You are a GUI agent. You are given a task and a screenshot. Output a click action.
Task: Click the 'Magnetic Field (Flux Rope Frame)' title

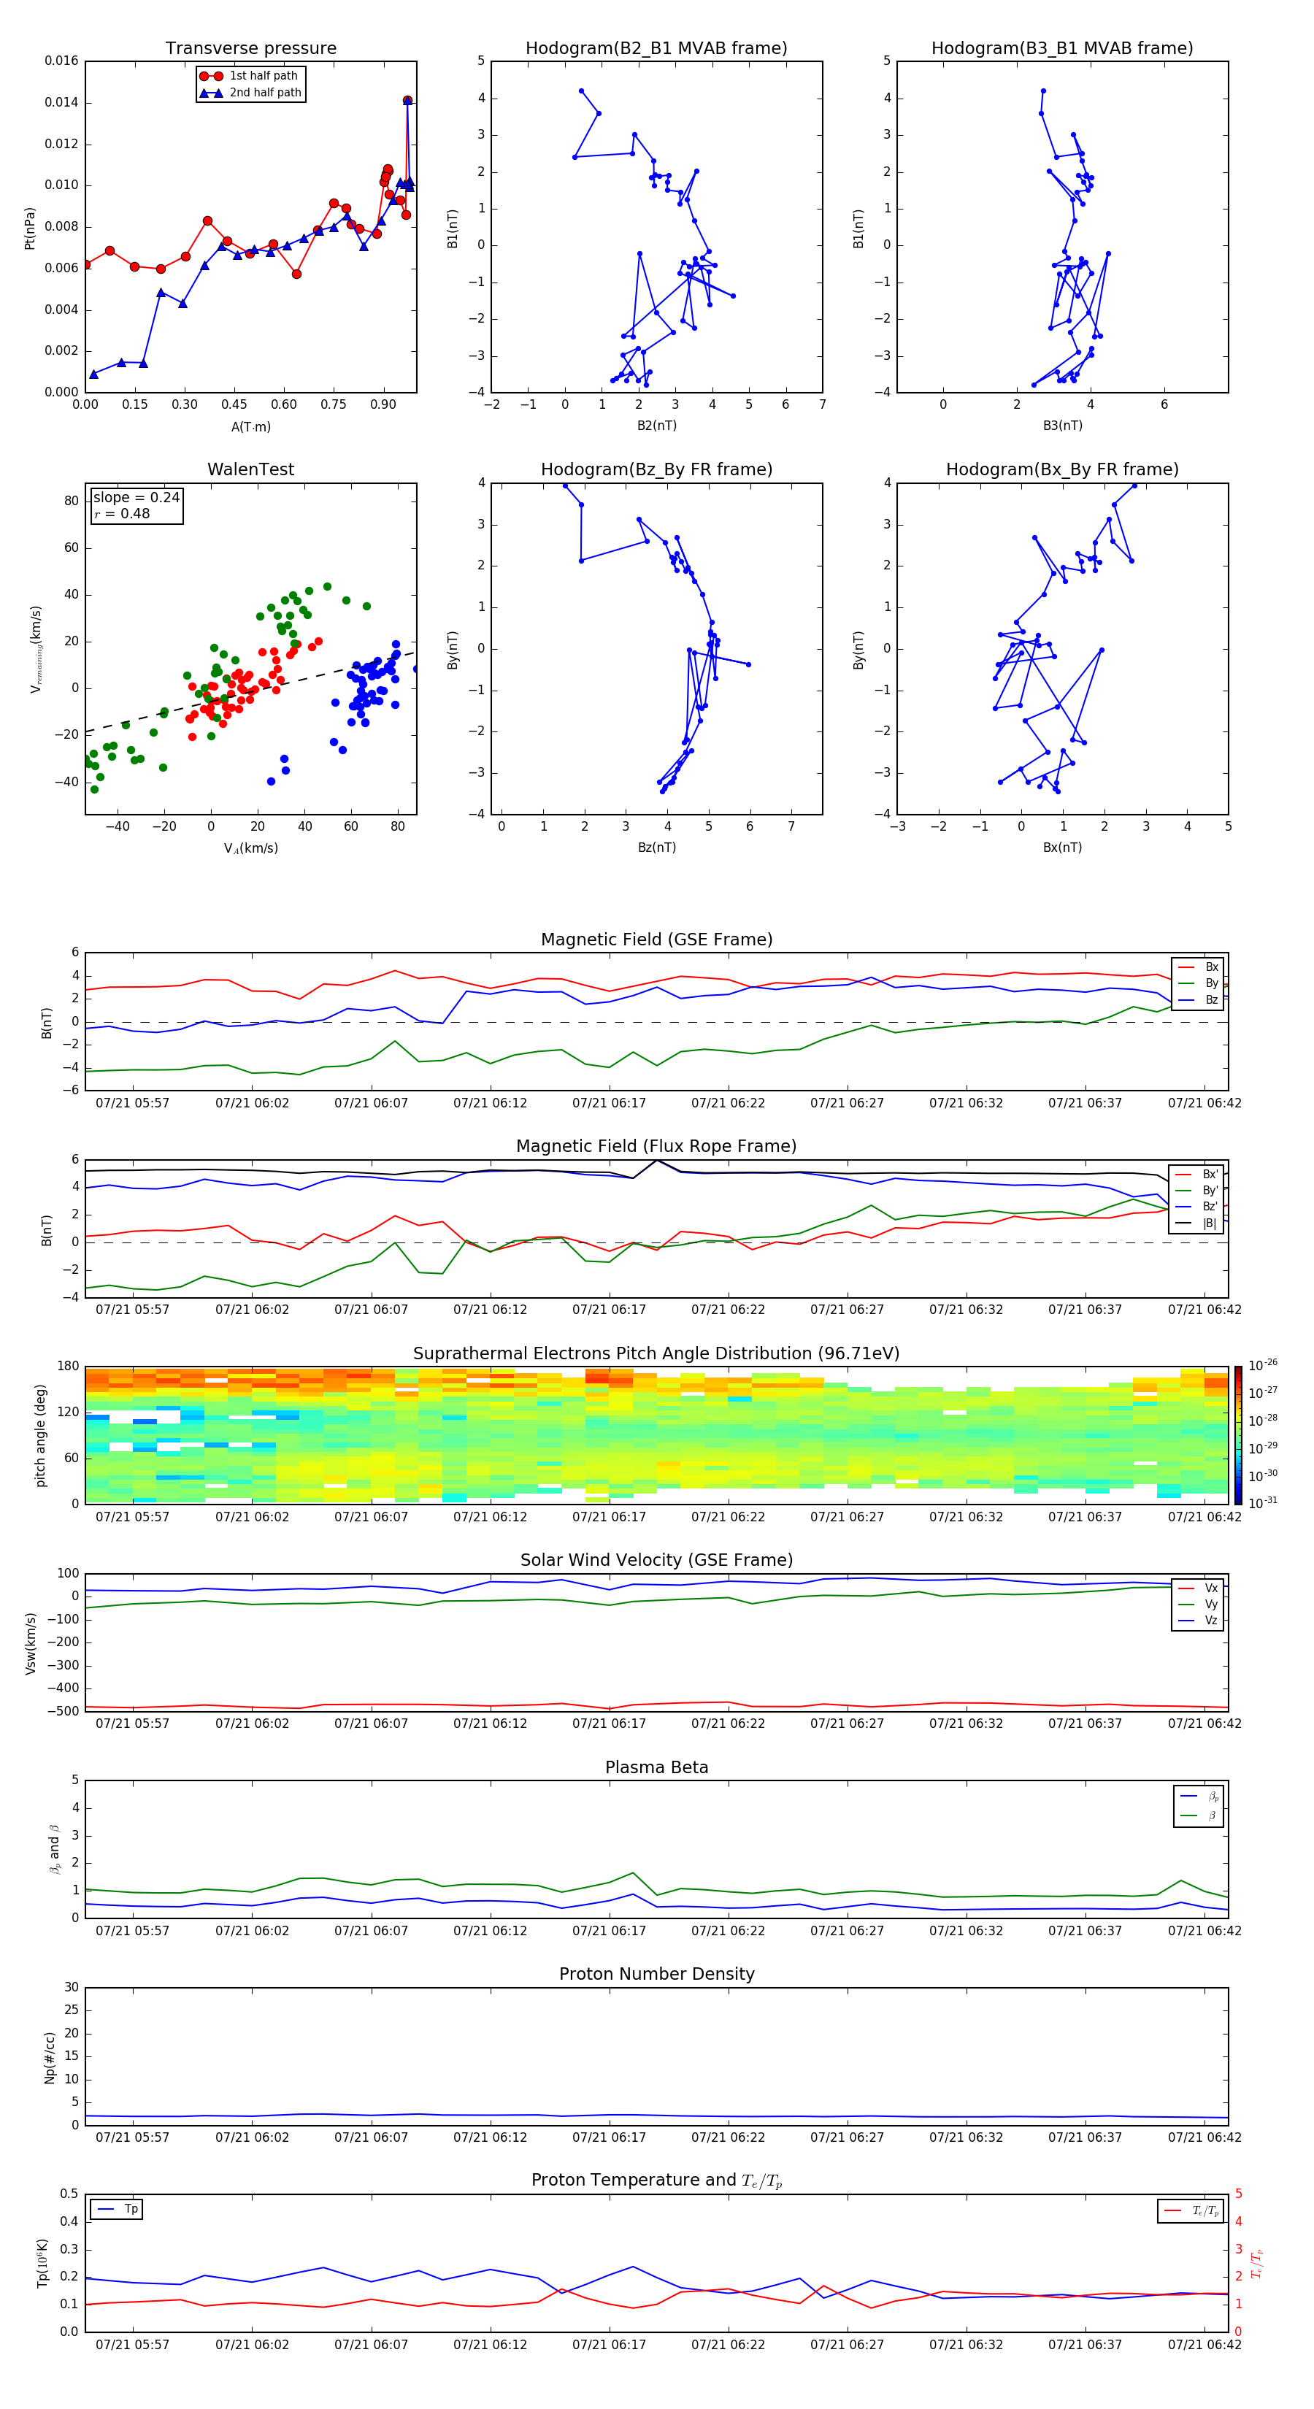pos(656,1147)
